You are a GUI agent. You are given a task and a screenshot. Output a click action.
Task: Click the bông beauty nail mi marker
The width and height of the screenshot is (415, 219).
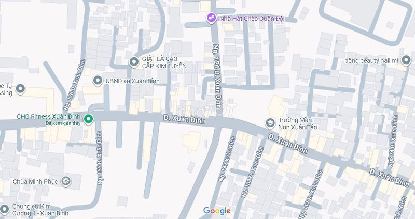[406, 60]
